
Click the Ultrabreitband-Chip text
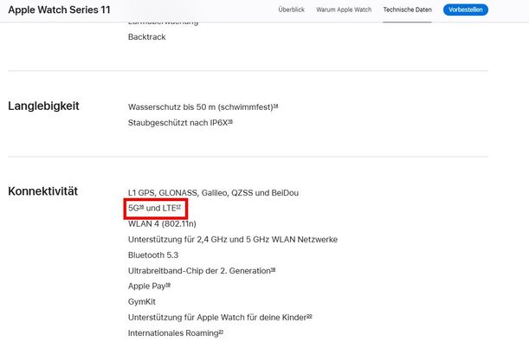pos(199,271)
